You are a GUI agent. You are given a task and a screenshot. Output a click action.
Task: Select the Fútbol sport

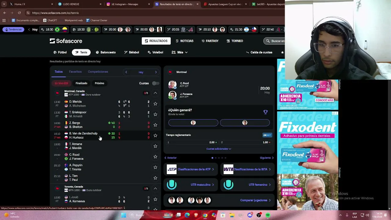60,52
